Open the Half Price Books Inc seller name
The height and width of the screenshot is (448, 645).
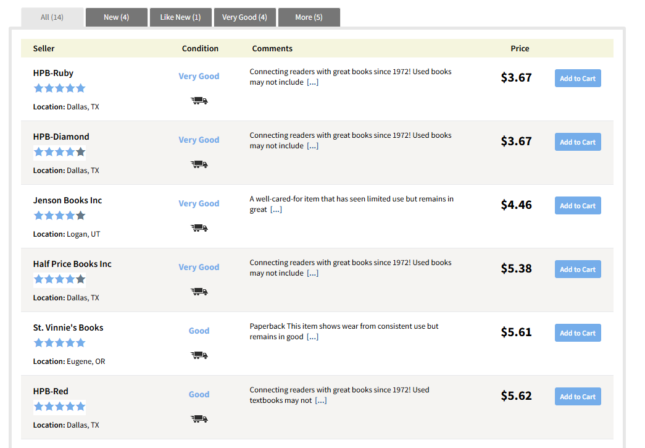pyautogui.click(x=72, y=264)
